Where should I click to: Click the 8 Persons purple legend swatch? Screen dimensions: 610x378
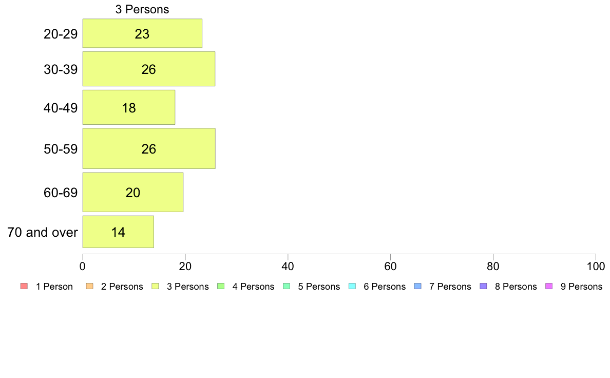(x=484, y=286)
